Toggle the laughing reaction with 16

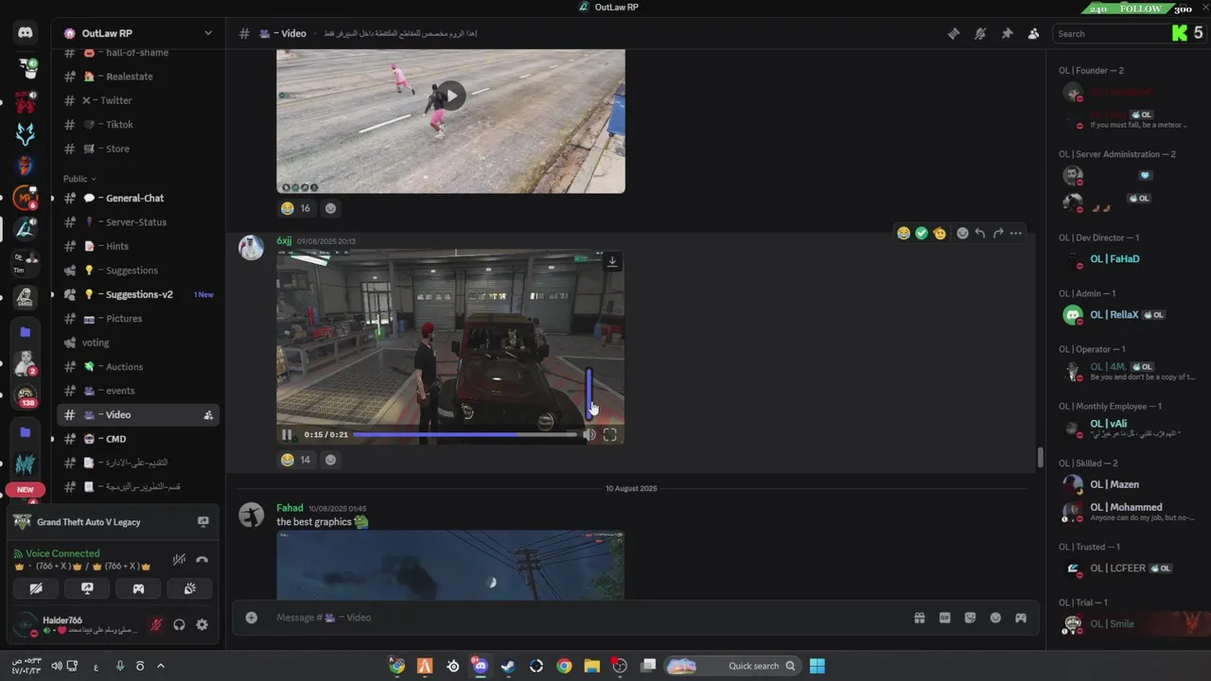(x=296, y=208)
